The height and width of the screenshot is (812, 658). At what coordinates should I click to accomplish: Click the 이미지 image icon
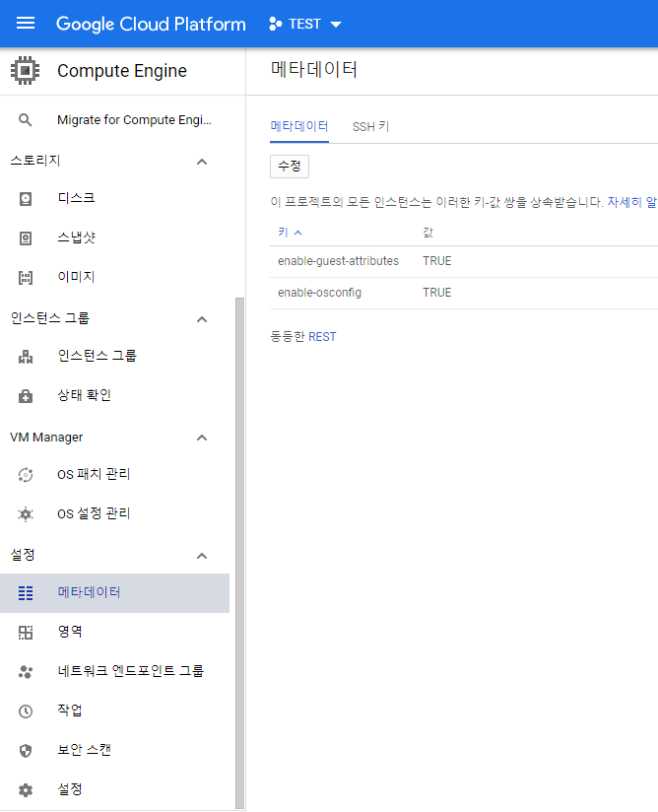point(26,278)
